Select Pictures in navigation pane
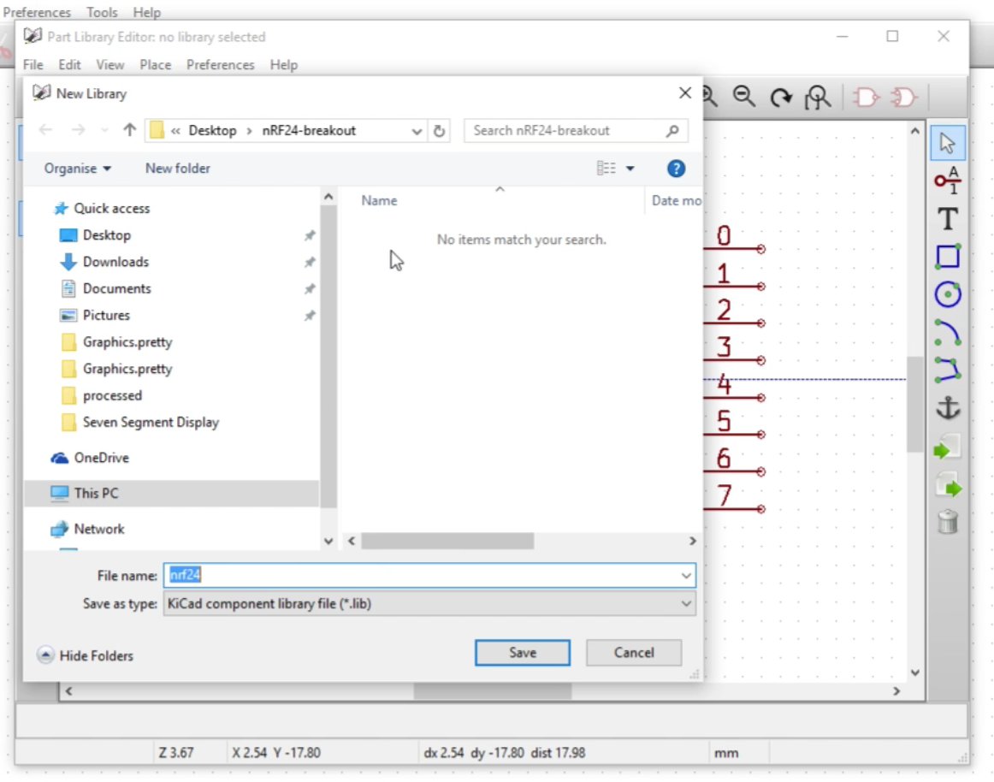 pyautogui.click(x=106, y=315)
